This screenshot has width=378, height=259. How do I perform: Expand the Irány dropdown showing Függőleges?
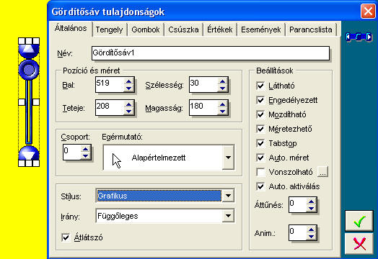coord(228,216)
